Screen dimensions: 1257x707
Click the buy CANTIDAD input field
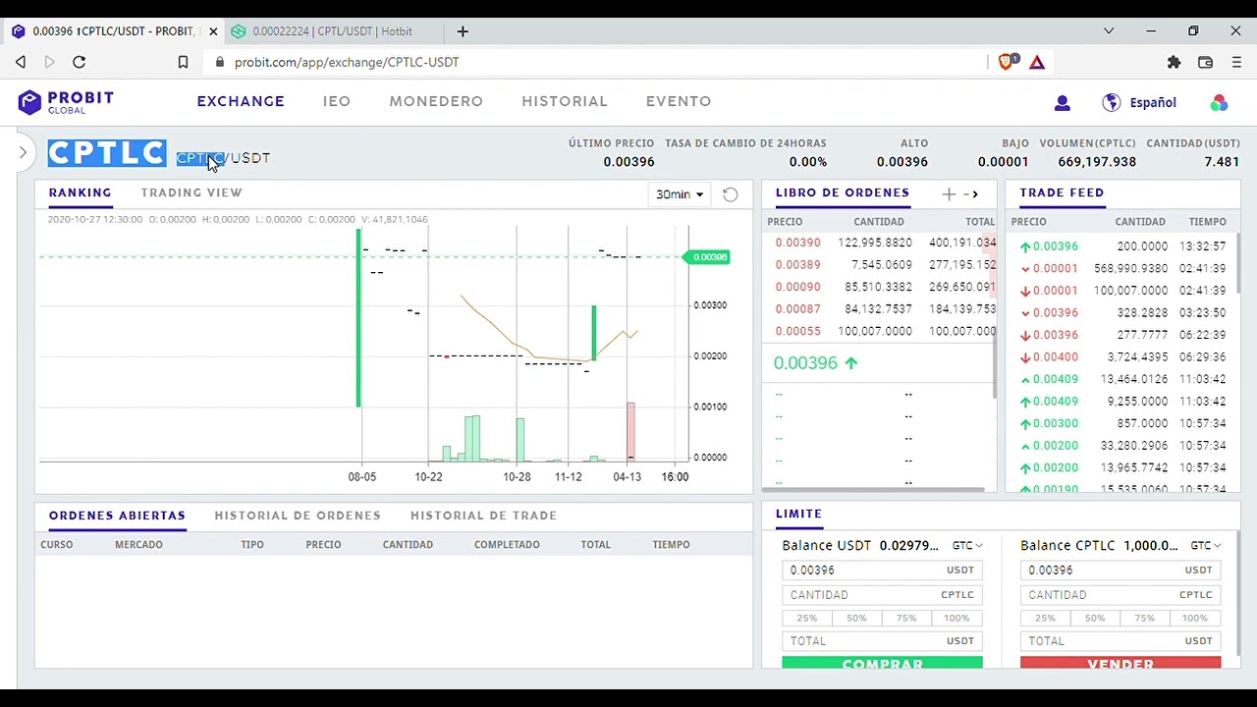tap(882, 595)
